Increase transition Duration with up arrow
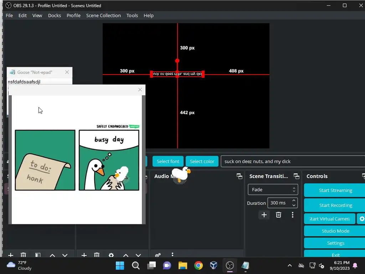 pos(294,201)
